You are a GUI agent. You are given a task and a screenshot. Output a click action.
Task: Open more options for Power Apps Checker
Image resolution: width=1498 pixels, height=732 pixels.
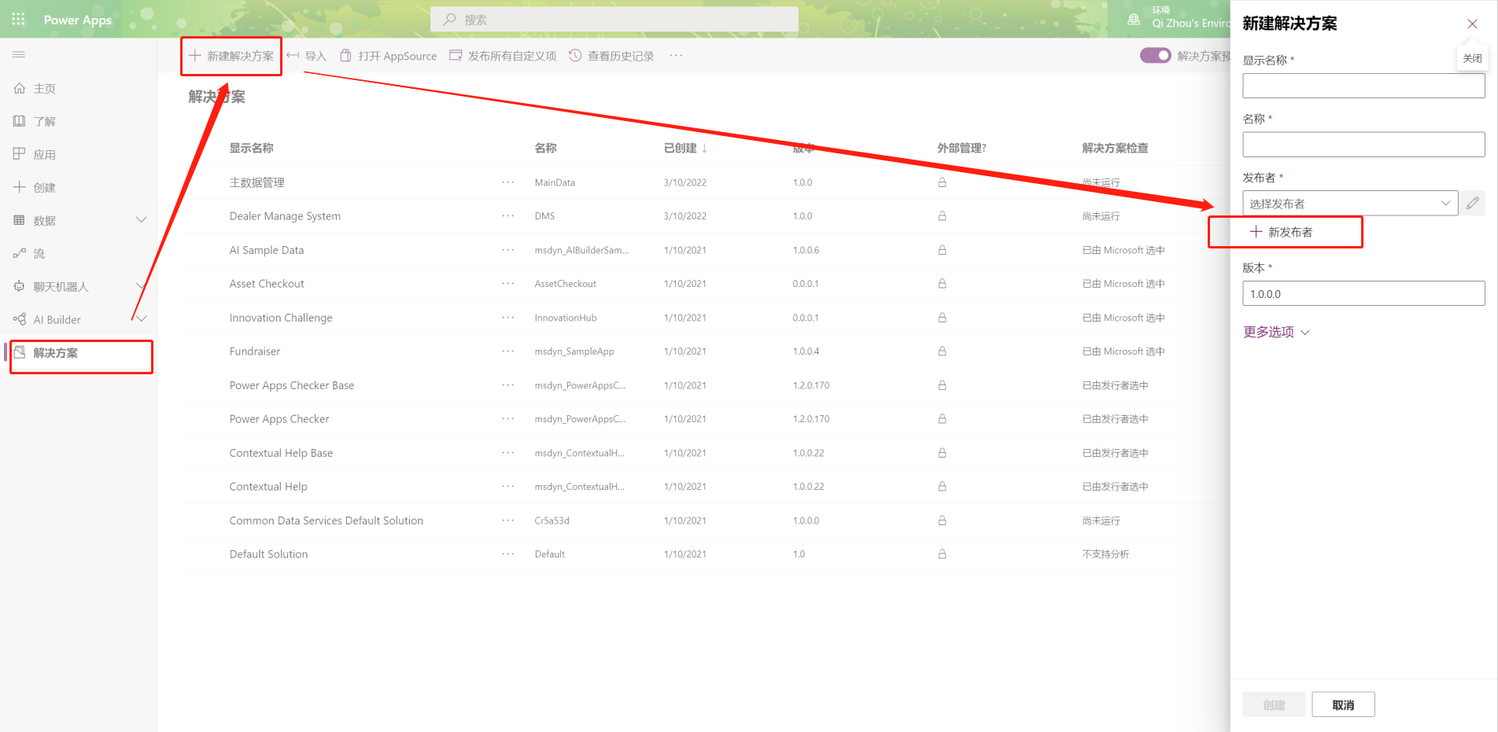(508, 419)
